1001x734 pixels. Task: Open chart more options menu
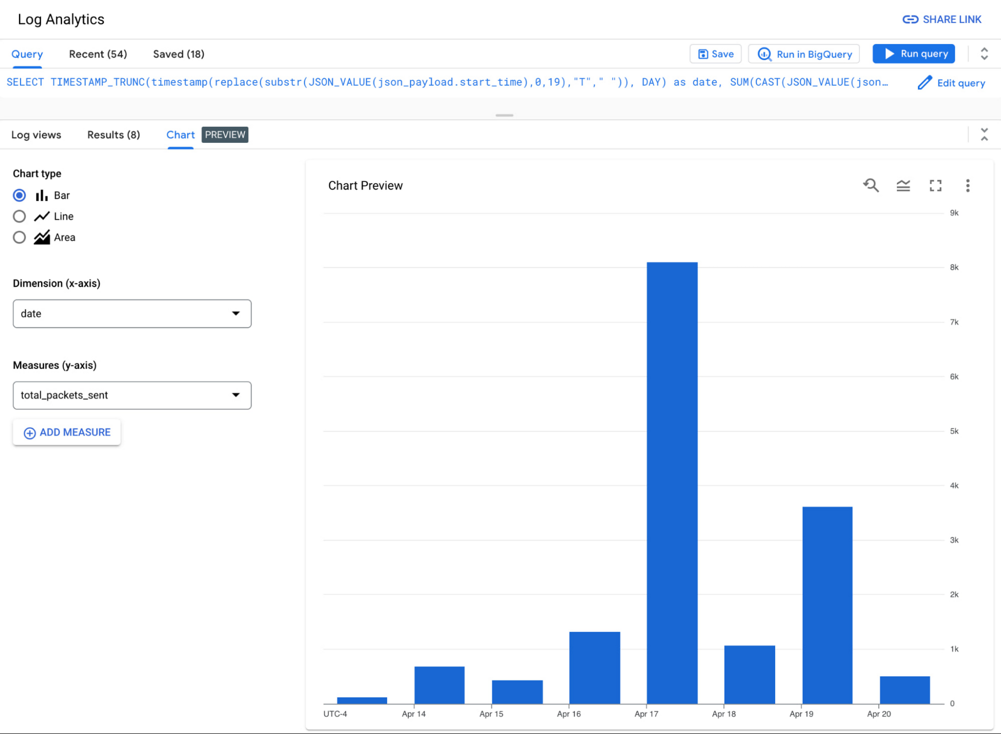pyautogui.click(x=967, y=186)
